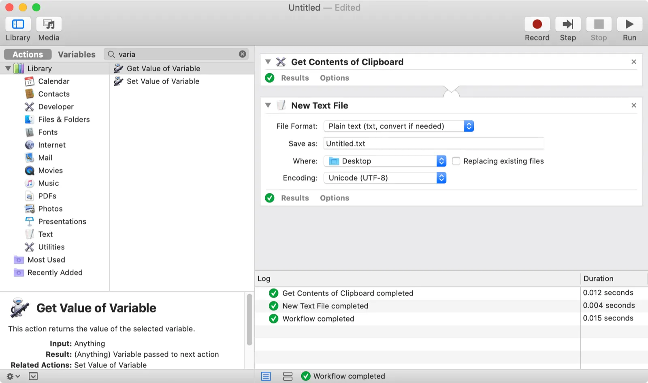Image resolution: width=648 pixels, height=383 pixels.
Task: Collapse the Library tree
Action: click(x=8, y=68)
